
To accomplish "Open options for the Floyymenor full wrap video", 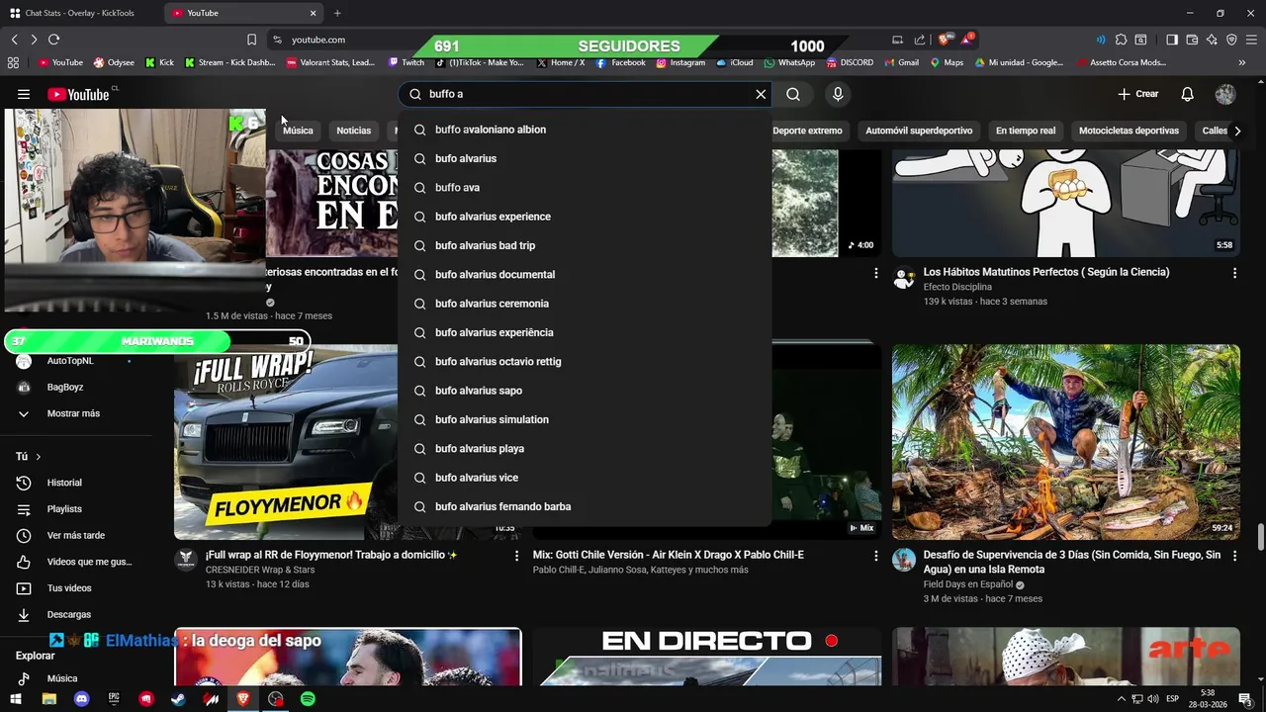I will (516, 556).
